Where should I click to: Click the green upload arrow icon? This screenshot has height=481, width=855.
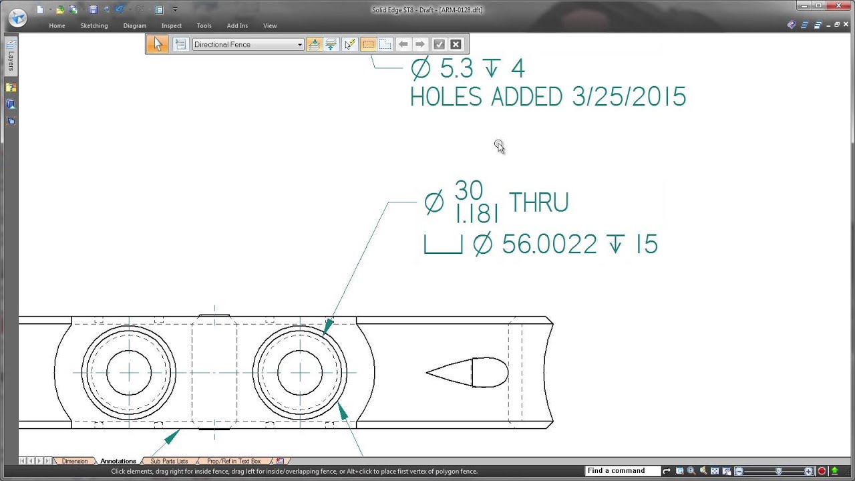coord(834,471)
